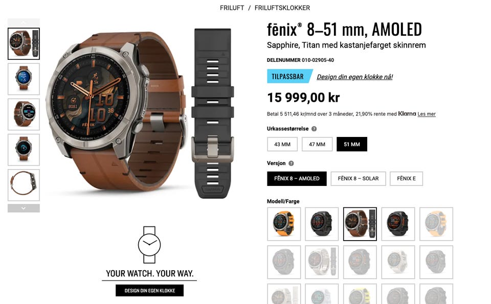
Task: Choose the 47 MM case size
Action: pos(317,144)
